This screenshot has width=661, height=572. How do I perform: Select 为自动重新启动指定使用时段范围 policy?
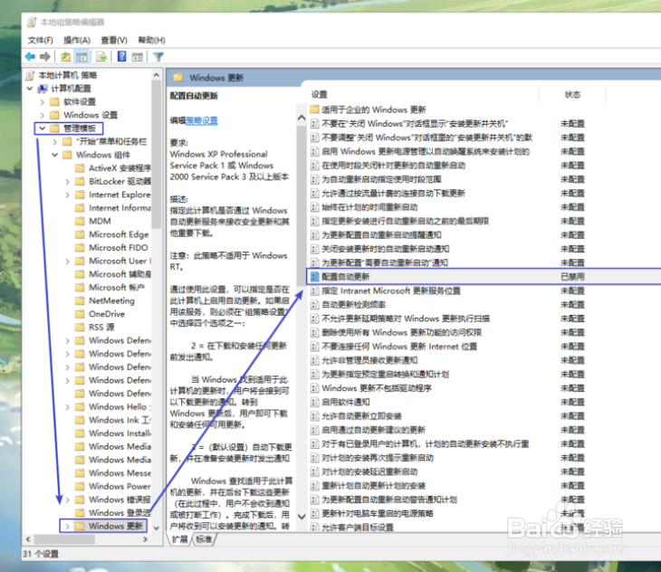381,179
